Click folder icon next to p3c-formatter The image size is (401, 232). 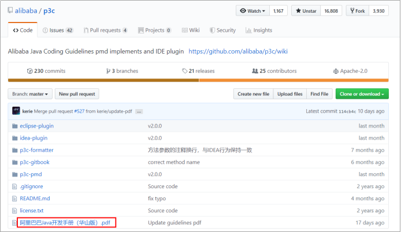[x=15, y=150]
